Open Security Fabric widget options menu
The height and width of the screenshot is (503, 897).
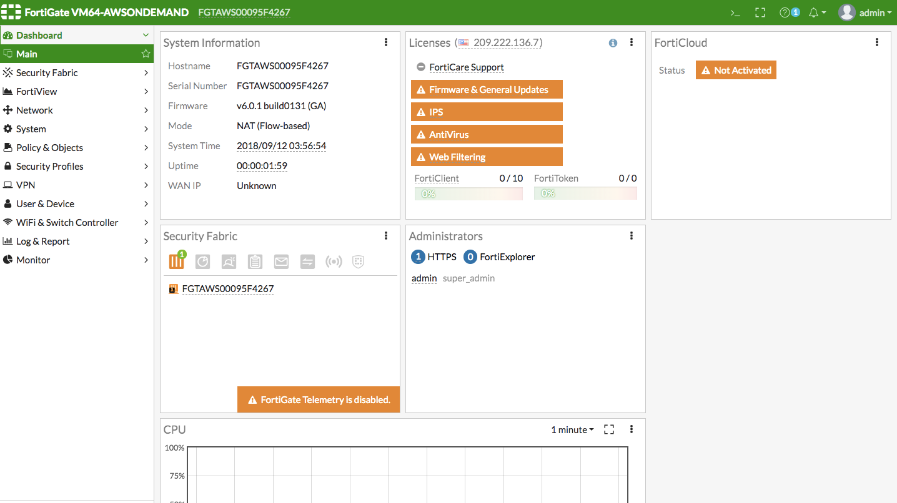coord(386,236)
